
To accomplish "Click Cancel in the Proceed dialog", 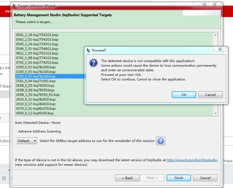I will (x=211, y=95).
